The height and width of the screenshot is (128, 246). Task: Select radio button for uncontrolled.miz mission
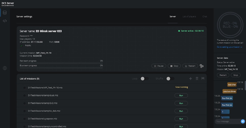(x=25, y=126)
